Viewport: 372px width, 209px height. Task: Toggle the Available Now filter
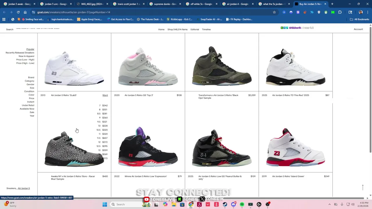pos(27,109)
